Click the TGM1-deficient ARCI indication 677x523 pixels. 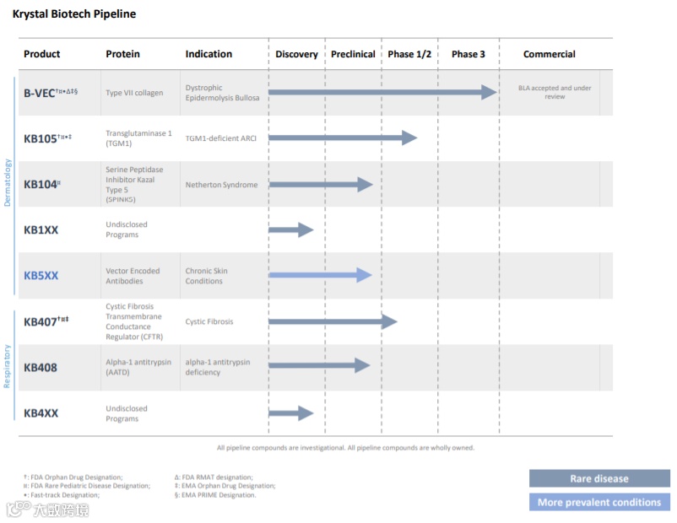point(220,138)
